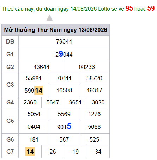Select the G3 row label

(x=10, y=85)
